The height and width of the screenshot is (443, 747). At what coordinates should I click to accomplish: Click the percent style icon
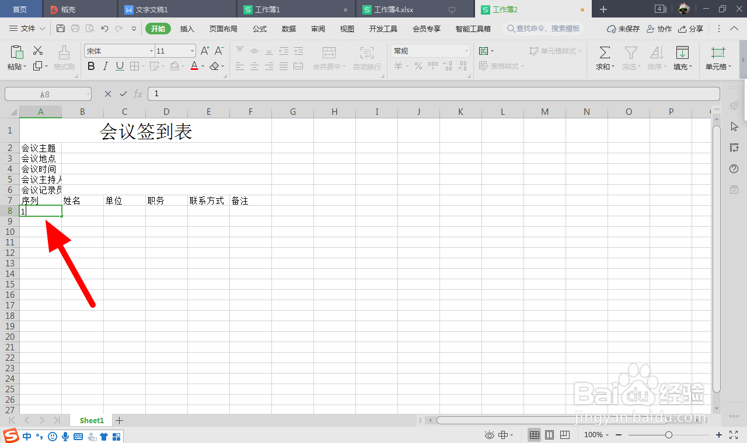click(418, 66)
